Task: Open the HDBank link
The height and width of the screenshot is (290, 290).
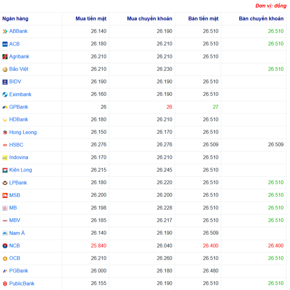Action: tap(19, 119)
